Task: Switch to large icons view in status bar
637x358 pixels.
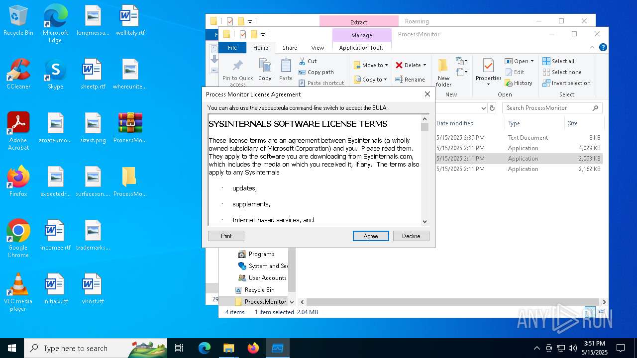Action: (601, 312)
